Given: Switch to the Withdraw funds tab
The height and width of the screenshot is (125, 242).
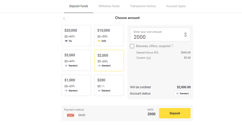Looking at the screenshot, I should click(109, 6).
